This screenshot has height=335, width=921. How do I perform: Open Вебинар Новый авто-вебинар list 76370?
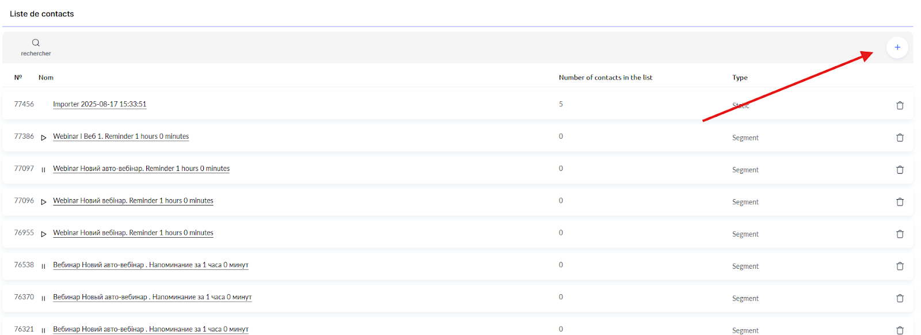tap(152, 297)
